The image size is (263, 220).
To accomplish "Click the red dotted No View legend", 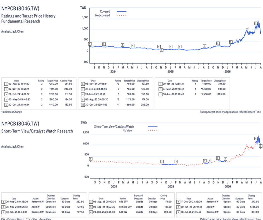I will pyautogui.click(x=153, y=131).
